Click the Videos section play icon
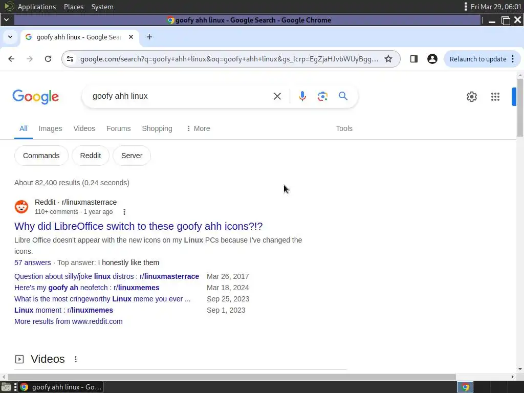This screenshot has width=524, height=393. 19,359
